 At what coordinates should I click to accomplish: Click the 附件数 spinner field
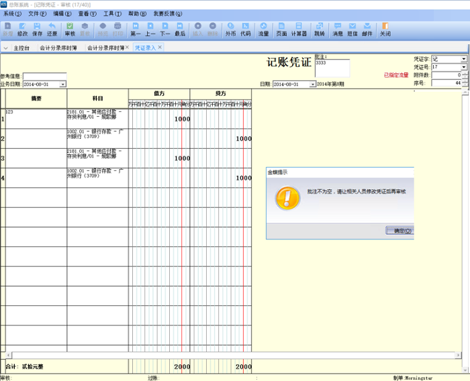point(445,75)
